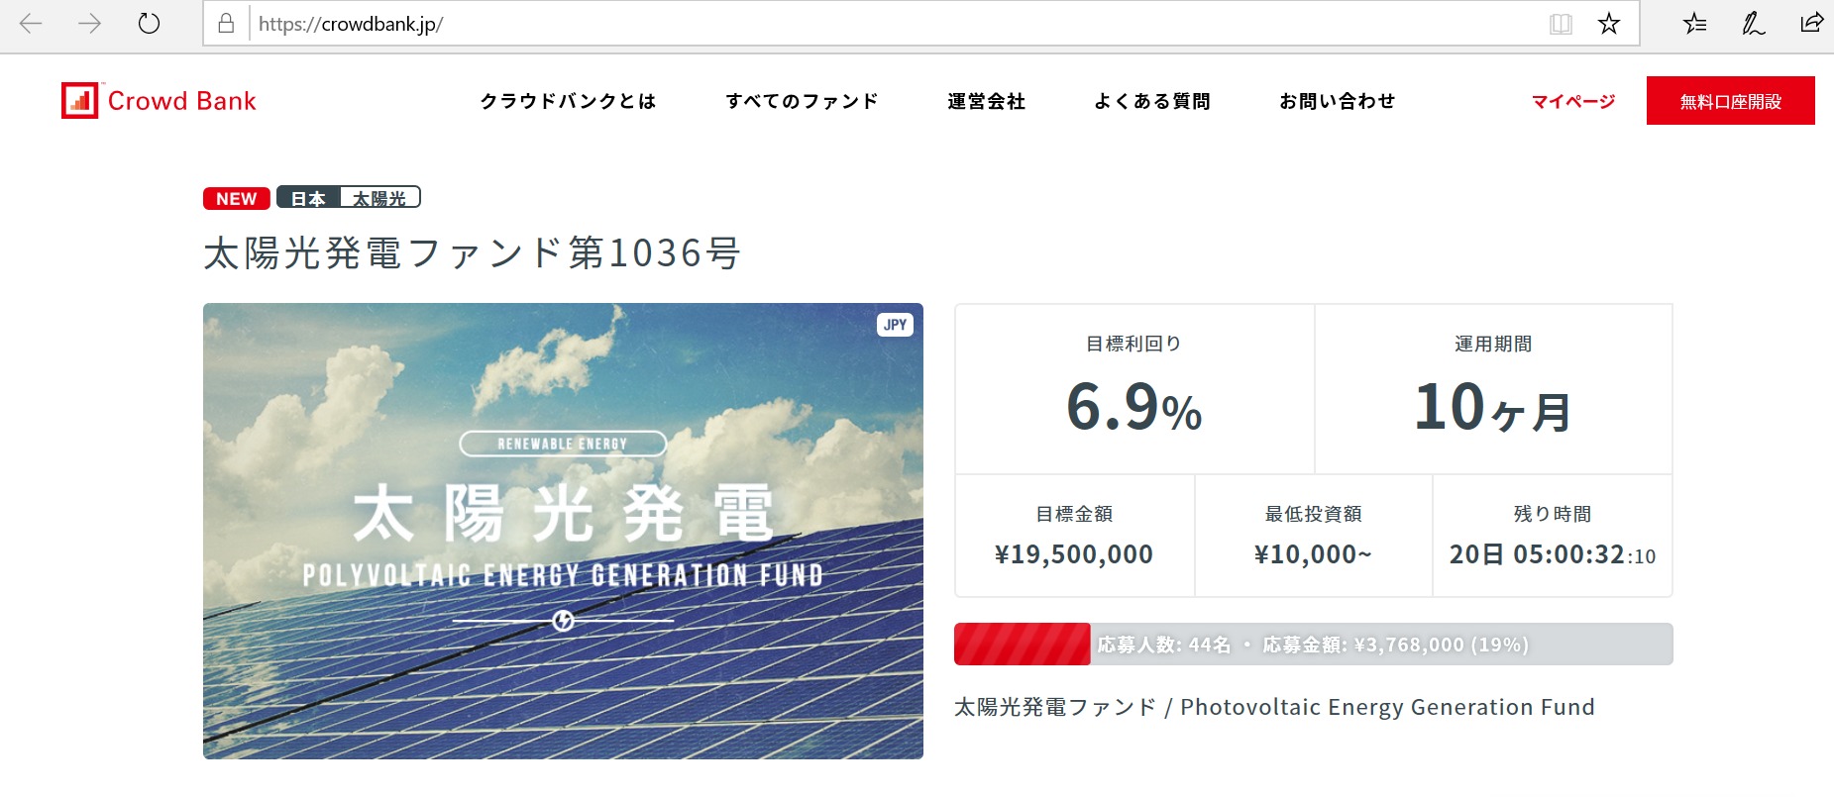Reload the page with refresh icon

coord(149,24)
